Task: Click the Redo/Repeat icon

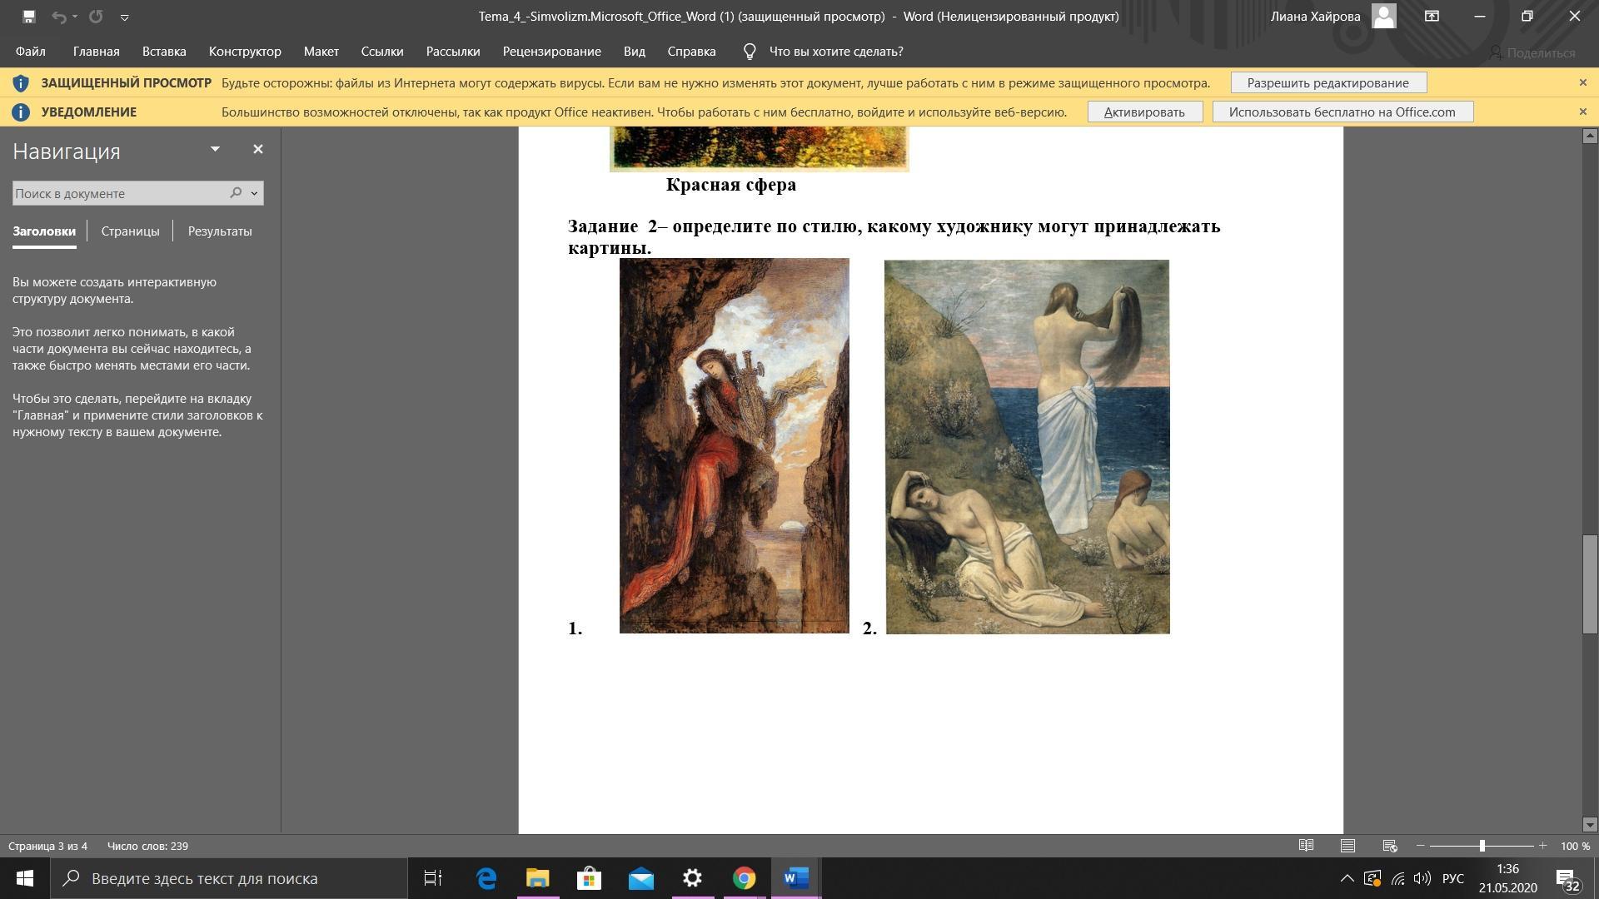Action: coord(96,16)
